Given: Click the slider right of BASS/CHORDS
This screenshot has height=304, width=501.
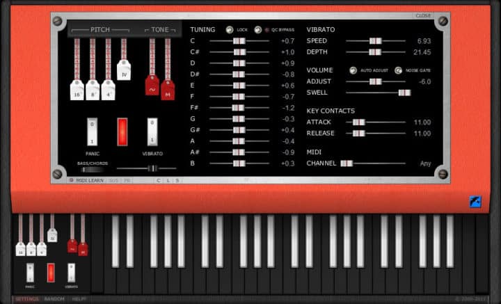Looking at the screenshot, I should click(147, 168).
